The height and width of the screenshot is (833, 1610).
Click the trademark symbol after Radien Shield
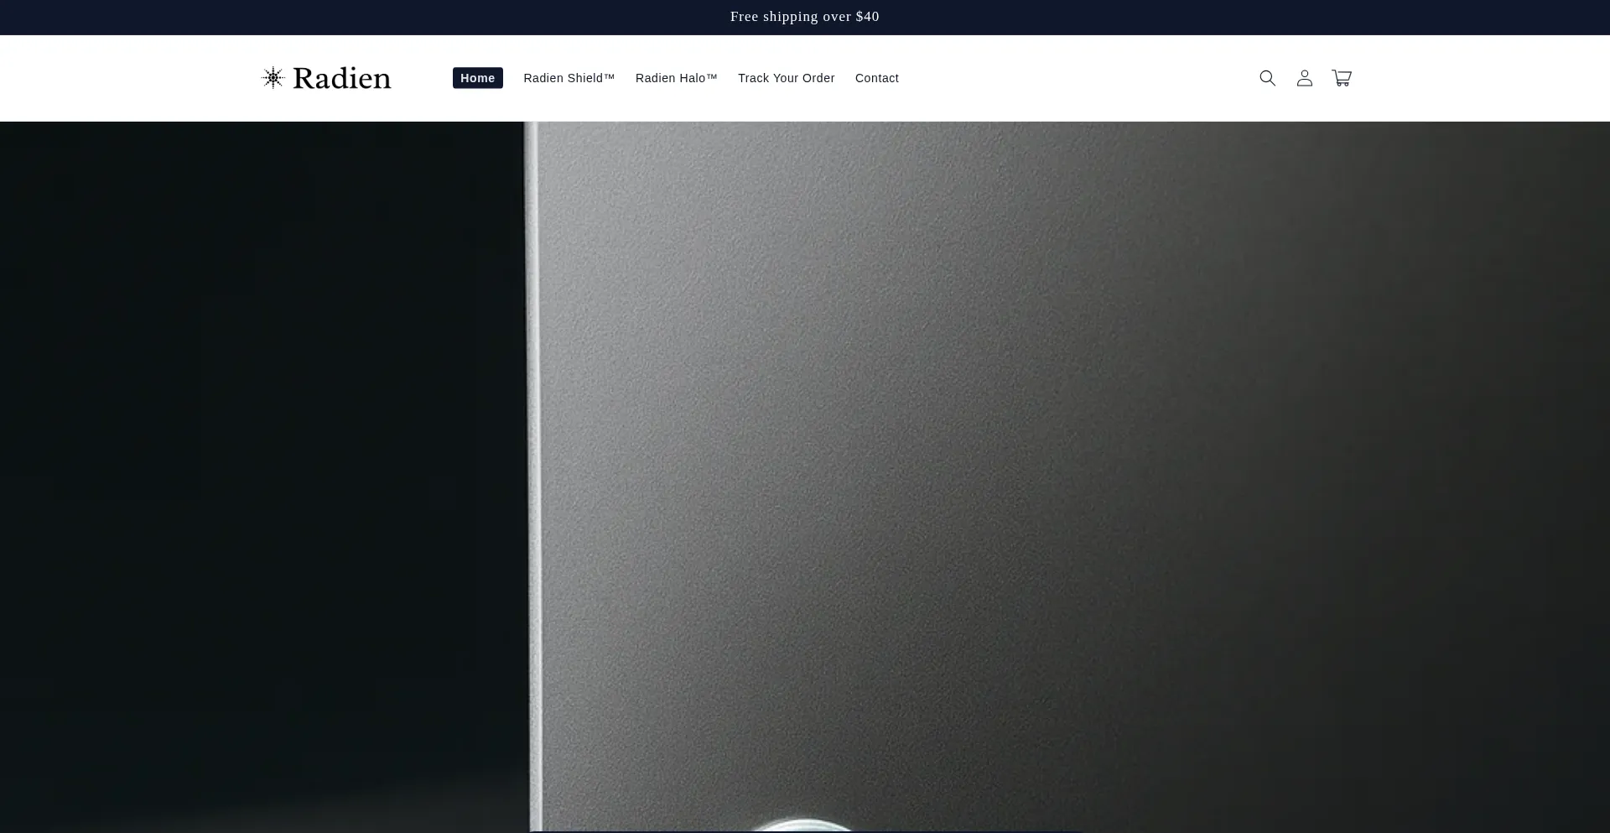pos(609,76)
